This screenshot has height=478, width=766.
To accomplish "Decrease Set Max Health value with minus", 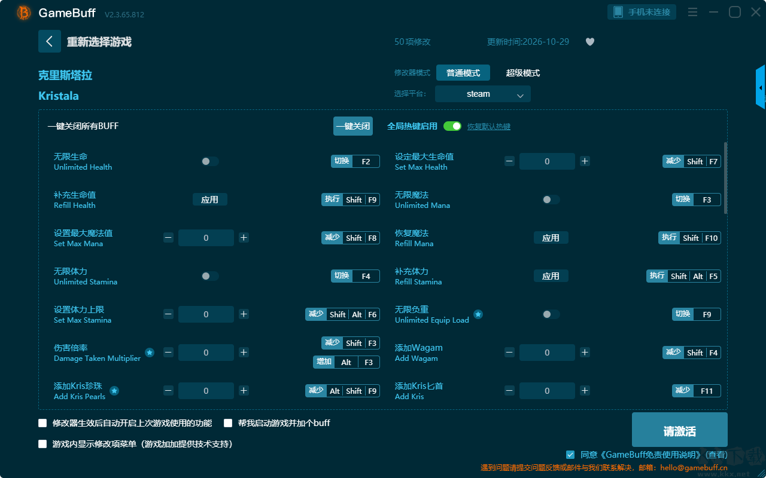I will [x=509, y=161].
